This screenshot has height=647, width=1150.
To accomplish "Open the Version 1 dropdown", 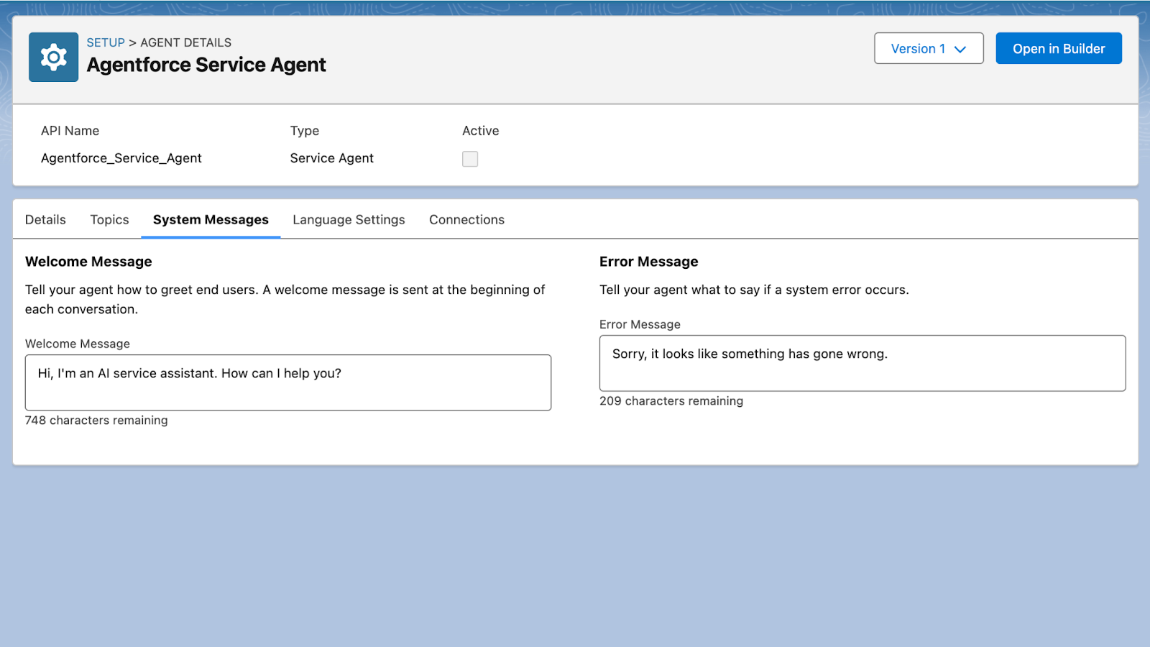I will point(928,48).
